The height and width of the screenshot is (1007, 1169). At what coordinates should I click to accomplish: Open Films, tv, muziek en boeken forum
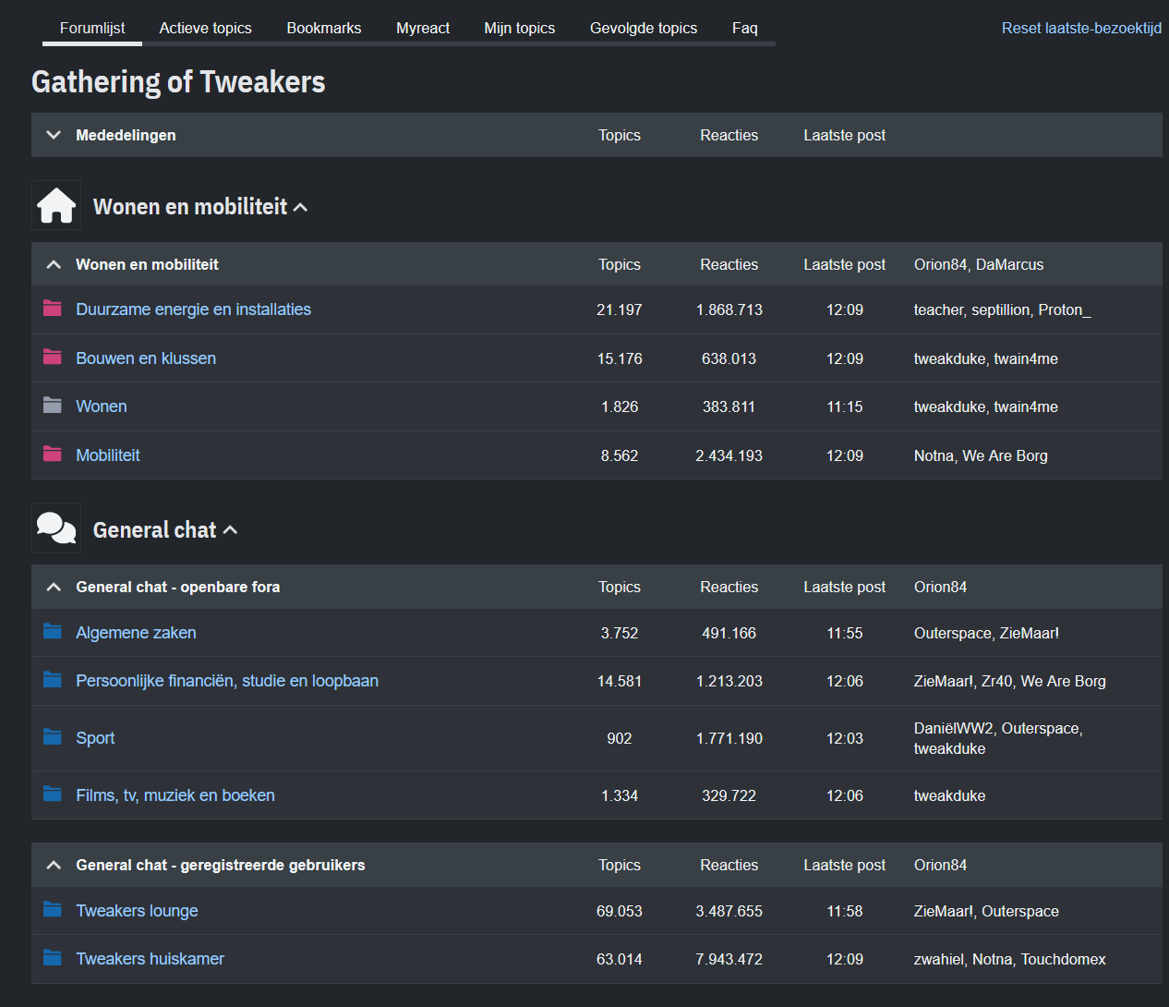[175, 795]
